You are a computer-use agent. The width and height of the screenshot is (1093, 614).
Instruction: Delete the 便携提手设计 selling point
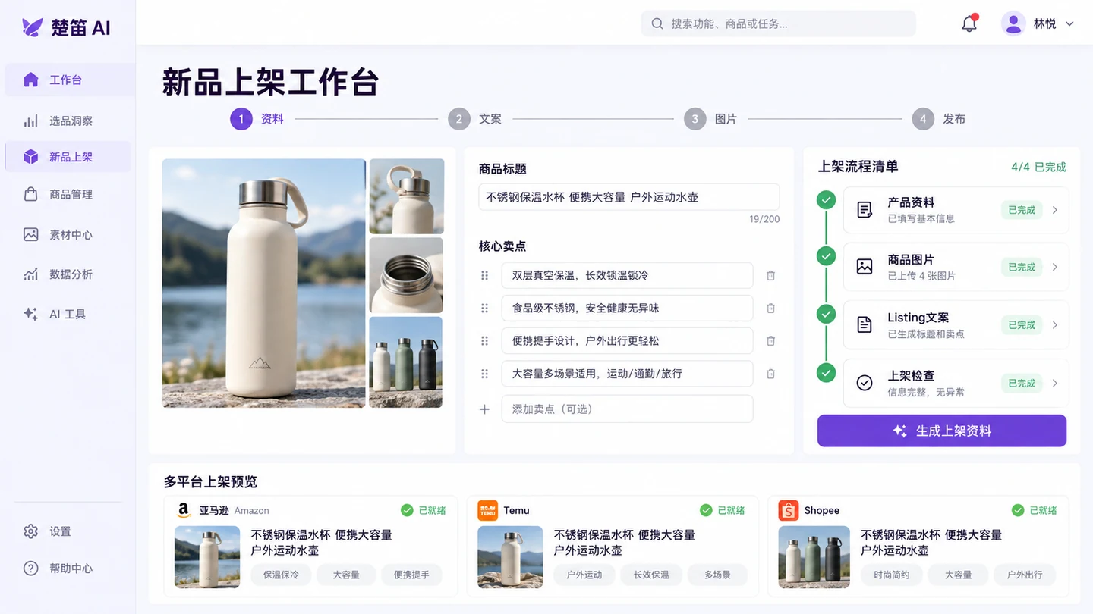770,341
